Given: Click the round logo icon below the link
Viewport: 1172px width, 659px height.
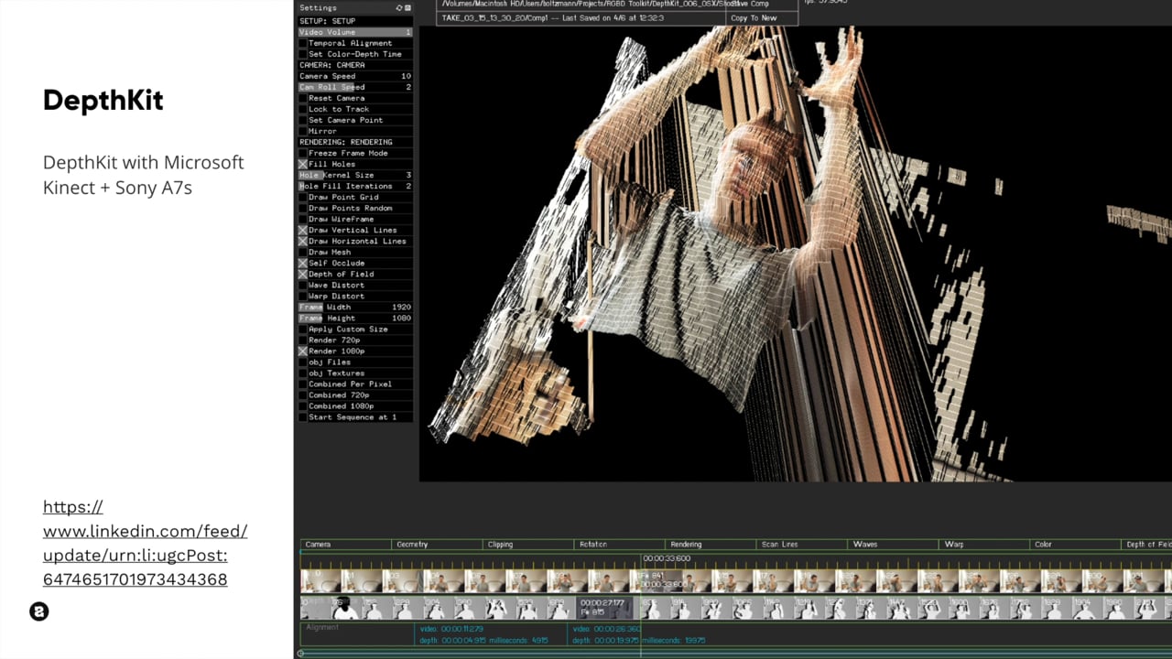Looking at the screenshot, I should pyautogui.click(x=38, y=611).
